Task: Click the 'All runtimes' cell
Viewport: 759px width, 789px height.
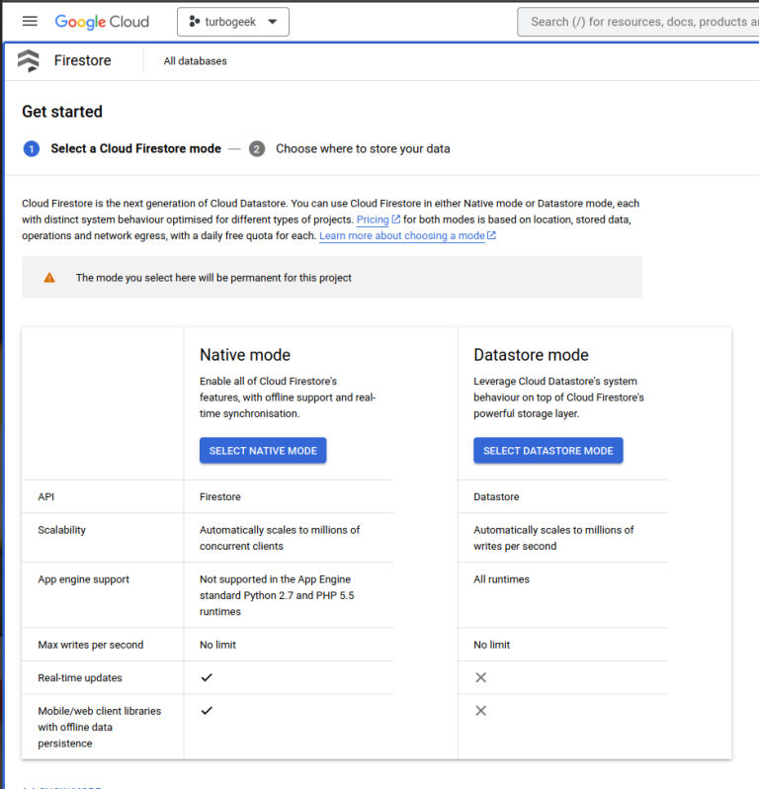Action: [501, 579]
